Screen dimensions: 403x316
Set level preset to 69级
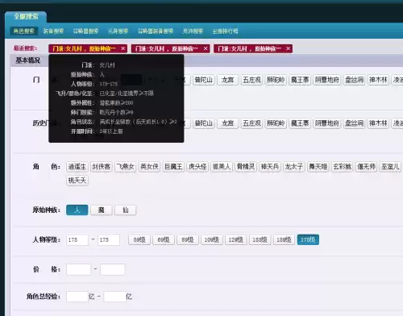164,239
